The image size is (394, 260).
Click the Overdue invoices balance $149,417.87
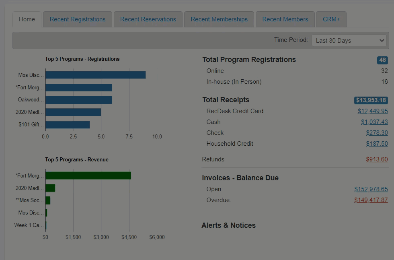[371, 200]
